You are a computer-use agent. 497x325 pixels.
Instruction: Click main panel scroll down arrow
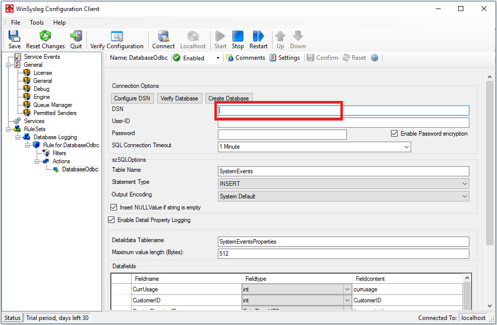(489, 305)
